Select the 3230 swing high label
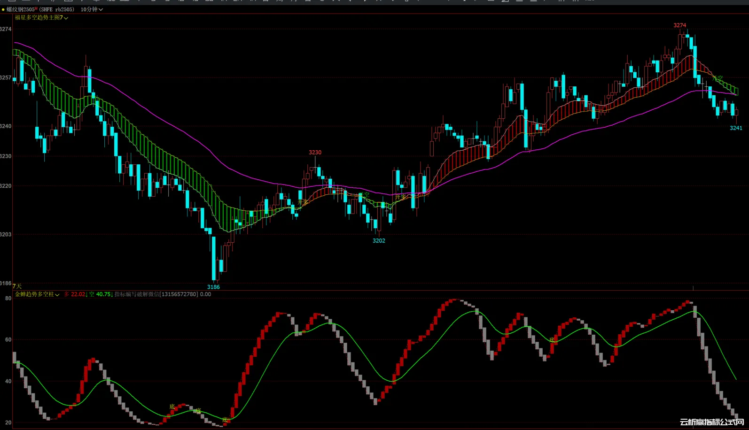749x430 pixels. pyautogui.click(x=315, y=153)
